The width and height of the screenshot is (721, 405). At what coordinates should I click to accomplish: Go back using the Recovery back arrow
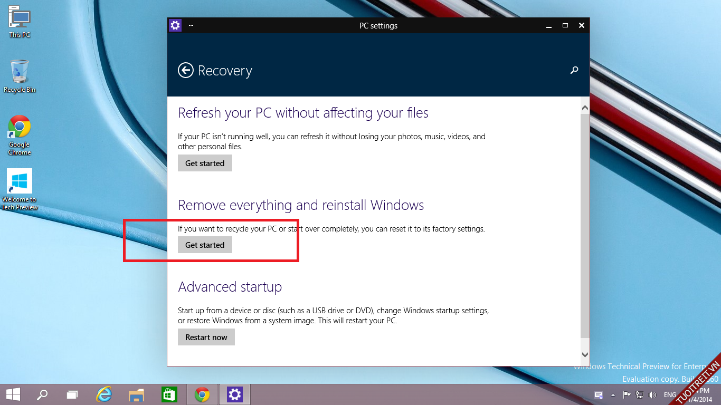pos(186,71)
